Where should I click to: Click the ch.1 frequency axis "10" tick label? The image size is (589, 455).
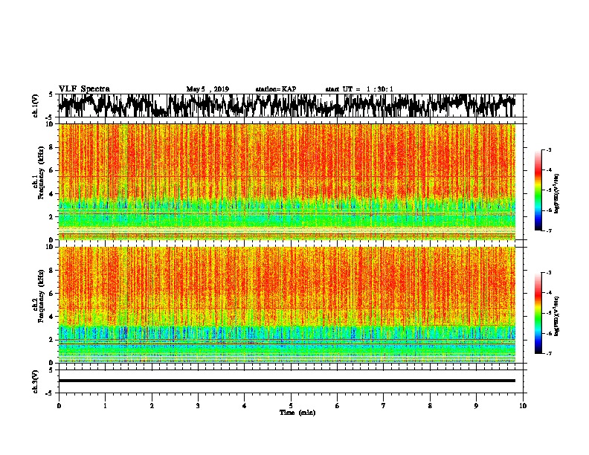[50, 124]
